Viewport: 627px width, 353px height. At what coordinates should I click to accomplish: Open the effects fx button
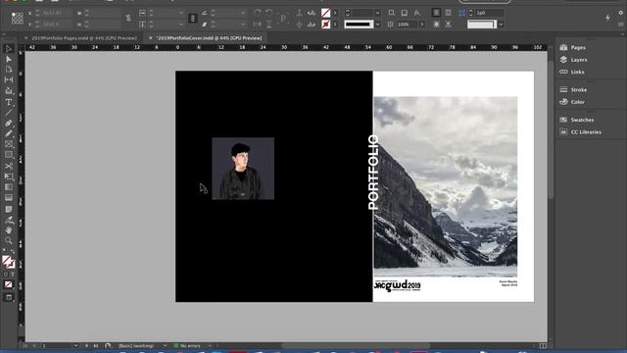coord(417,13)
